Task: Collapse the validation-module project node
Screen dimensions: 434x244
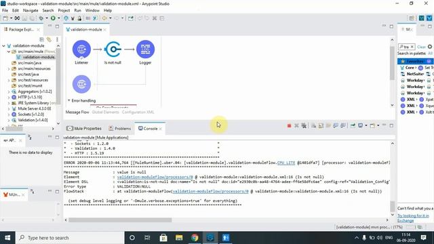Action: 3,45
